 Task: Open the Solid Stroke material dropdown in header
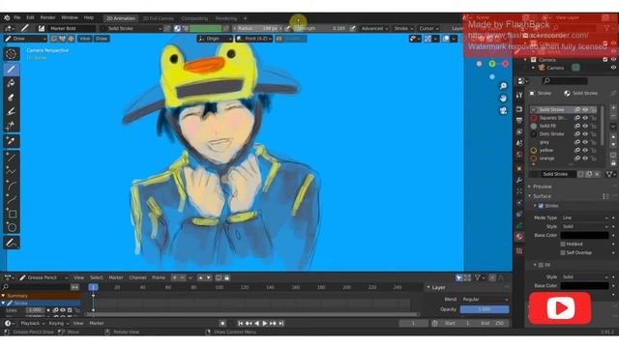coord(132,28)
